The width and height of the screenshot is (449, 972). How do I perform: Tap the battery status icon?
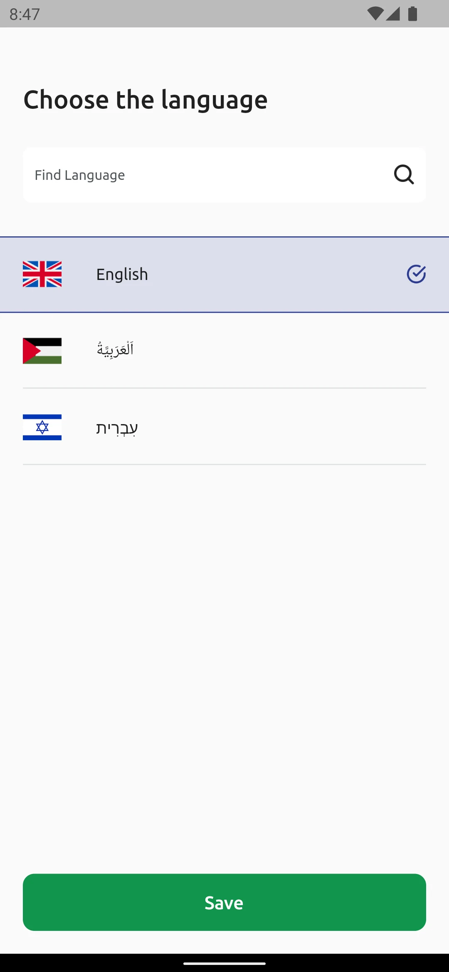click(x=412, y=14)
